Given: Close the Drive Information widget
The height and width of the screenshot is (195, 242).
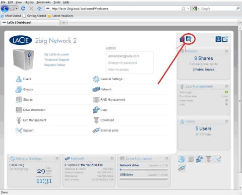Looking at the screenshot, I should [x=167, y=158].
